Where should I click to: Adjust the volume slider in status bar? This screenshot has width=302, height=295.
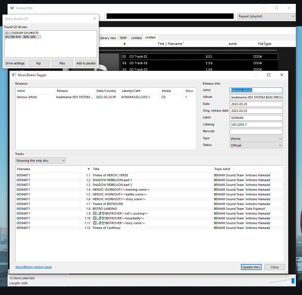[x=293, y=281]
